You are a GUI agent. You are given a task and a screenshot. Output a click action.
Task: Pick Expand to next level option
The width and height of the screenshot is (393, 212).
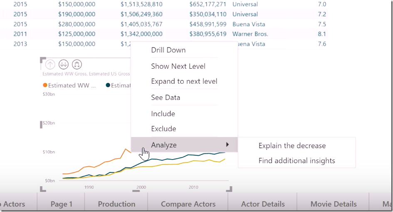(x=184, y=81)
